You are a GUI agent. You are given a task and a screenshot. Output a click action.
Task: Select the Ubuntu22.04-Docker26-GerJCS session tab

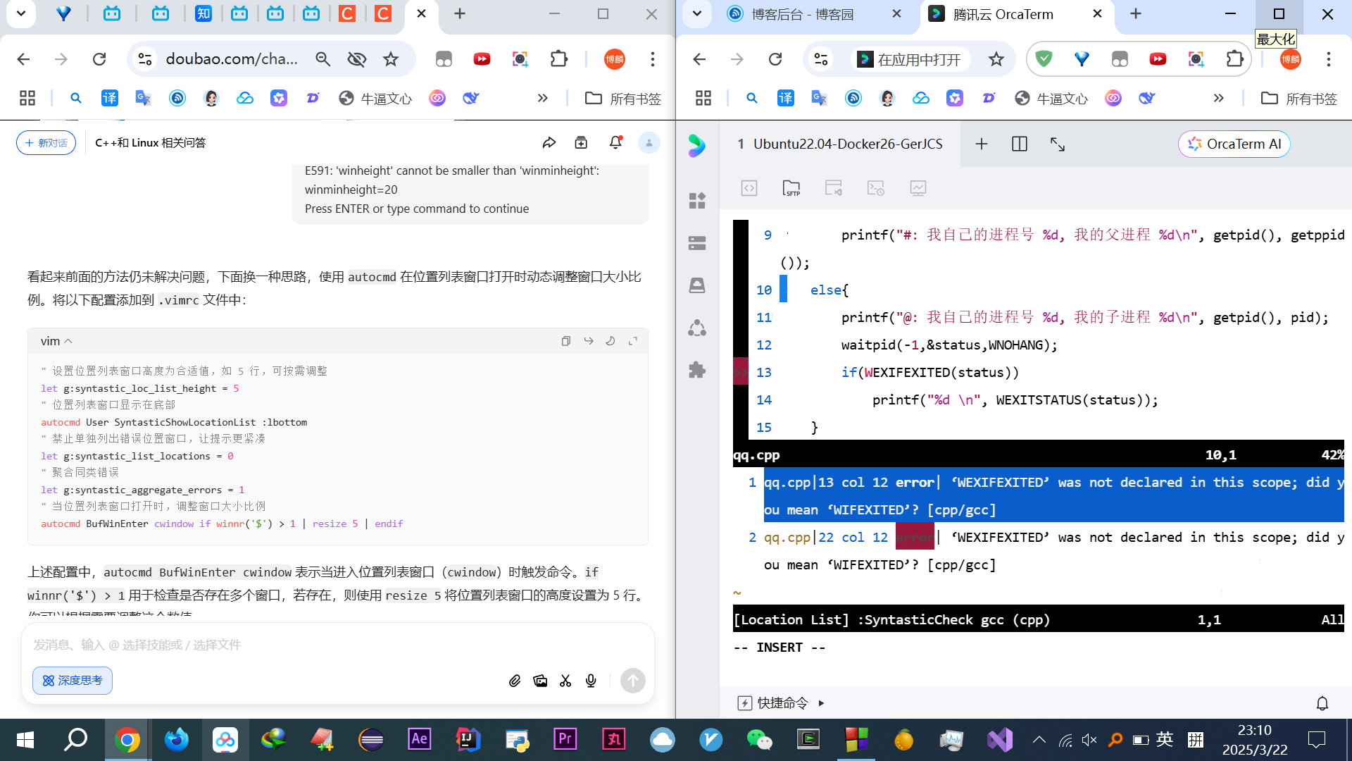tap(839, 144)
